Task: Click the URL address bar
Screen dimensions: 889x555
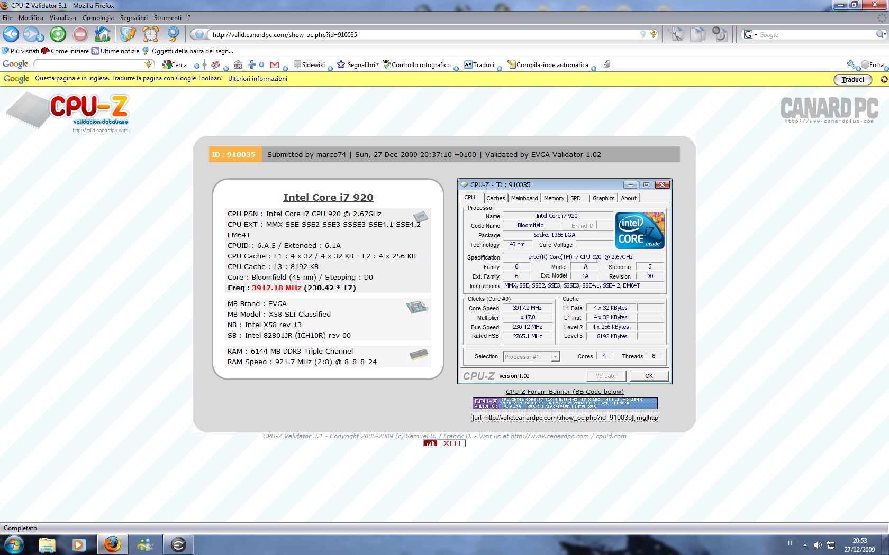Action: (x=423, y=34)
